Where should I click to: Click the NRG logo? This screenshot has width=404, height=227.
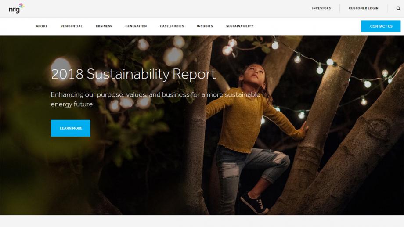point(15,9)
